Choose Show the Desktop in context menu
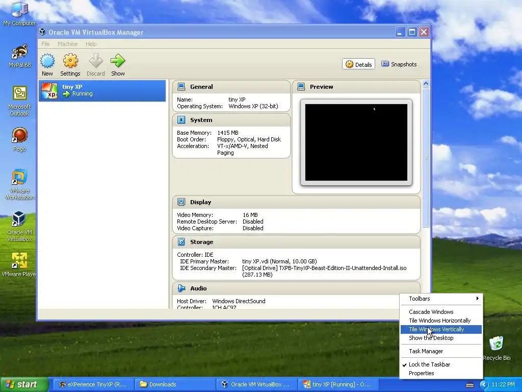The height and width of the screenshot is (392, 522). click(x=441, y=338)
